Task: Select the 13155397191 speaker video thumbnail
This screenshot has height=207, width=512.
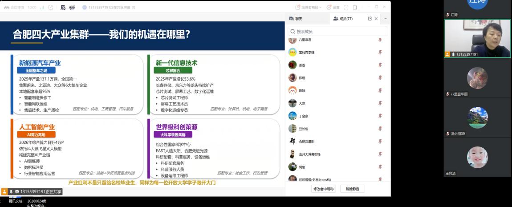Action: (477, 38)
